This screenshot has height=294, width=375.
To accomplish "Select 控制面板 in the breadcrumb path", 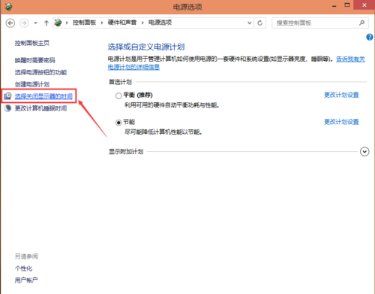I will (x=84, y=23).
